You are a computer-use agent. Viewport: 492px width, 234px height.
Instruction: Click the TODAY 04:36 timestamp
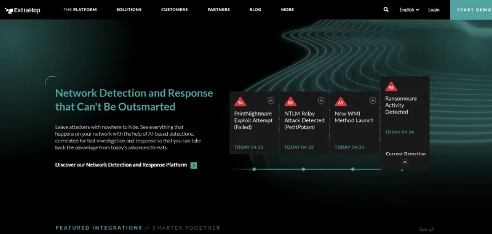[399, 132]
